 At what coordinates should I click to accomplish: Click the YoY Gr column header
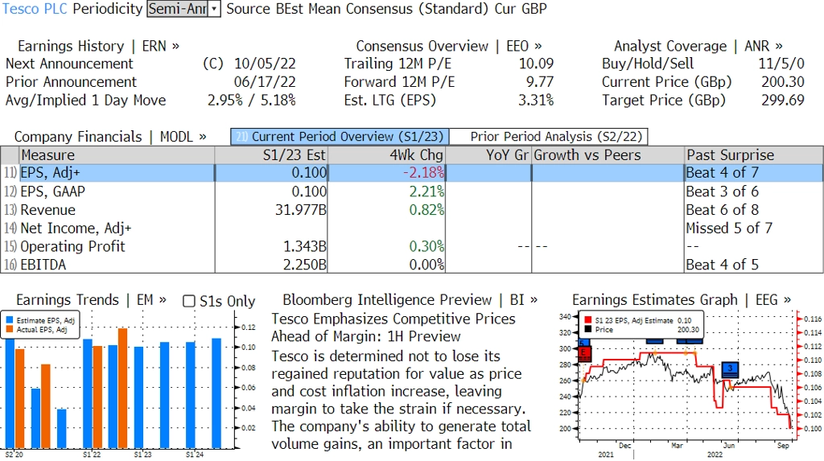(x=488, y=155)
